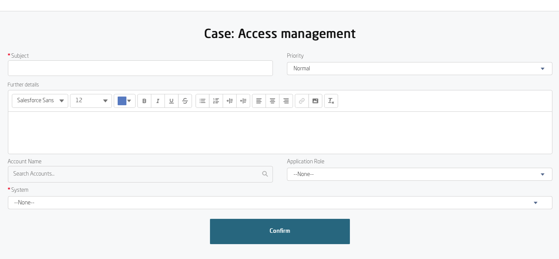
Task: Align text to the left
Action: coord(259,101)
